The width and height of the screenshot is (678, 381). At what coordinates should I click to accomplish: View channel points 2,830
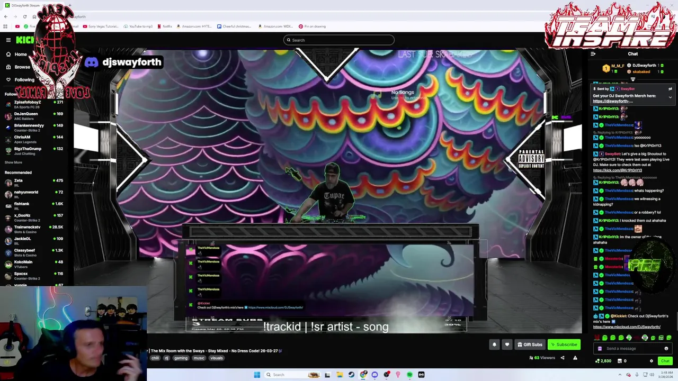603,361
